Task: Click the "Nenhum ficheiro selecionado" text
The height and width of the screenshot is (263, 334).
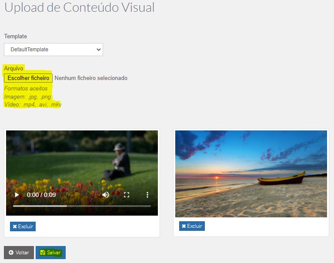Action: [91, 78]
